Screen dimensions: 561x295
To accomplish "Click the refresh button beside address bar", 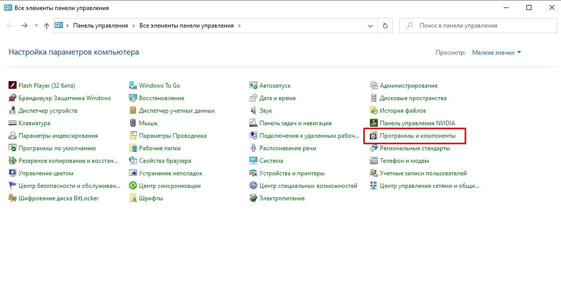I will [385, 26].
